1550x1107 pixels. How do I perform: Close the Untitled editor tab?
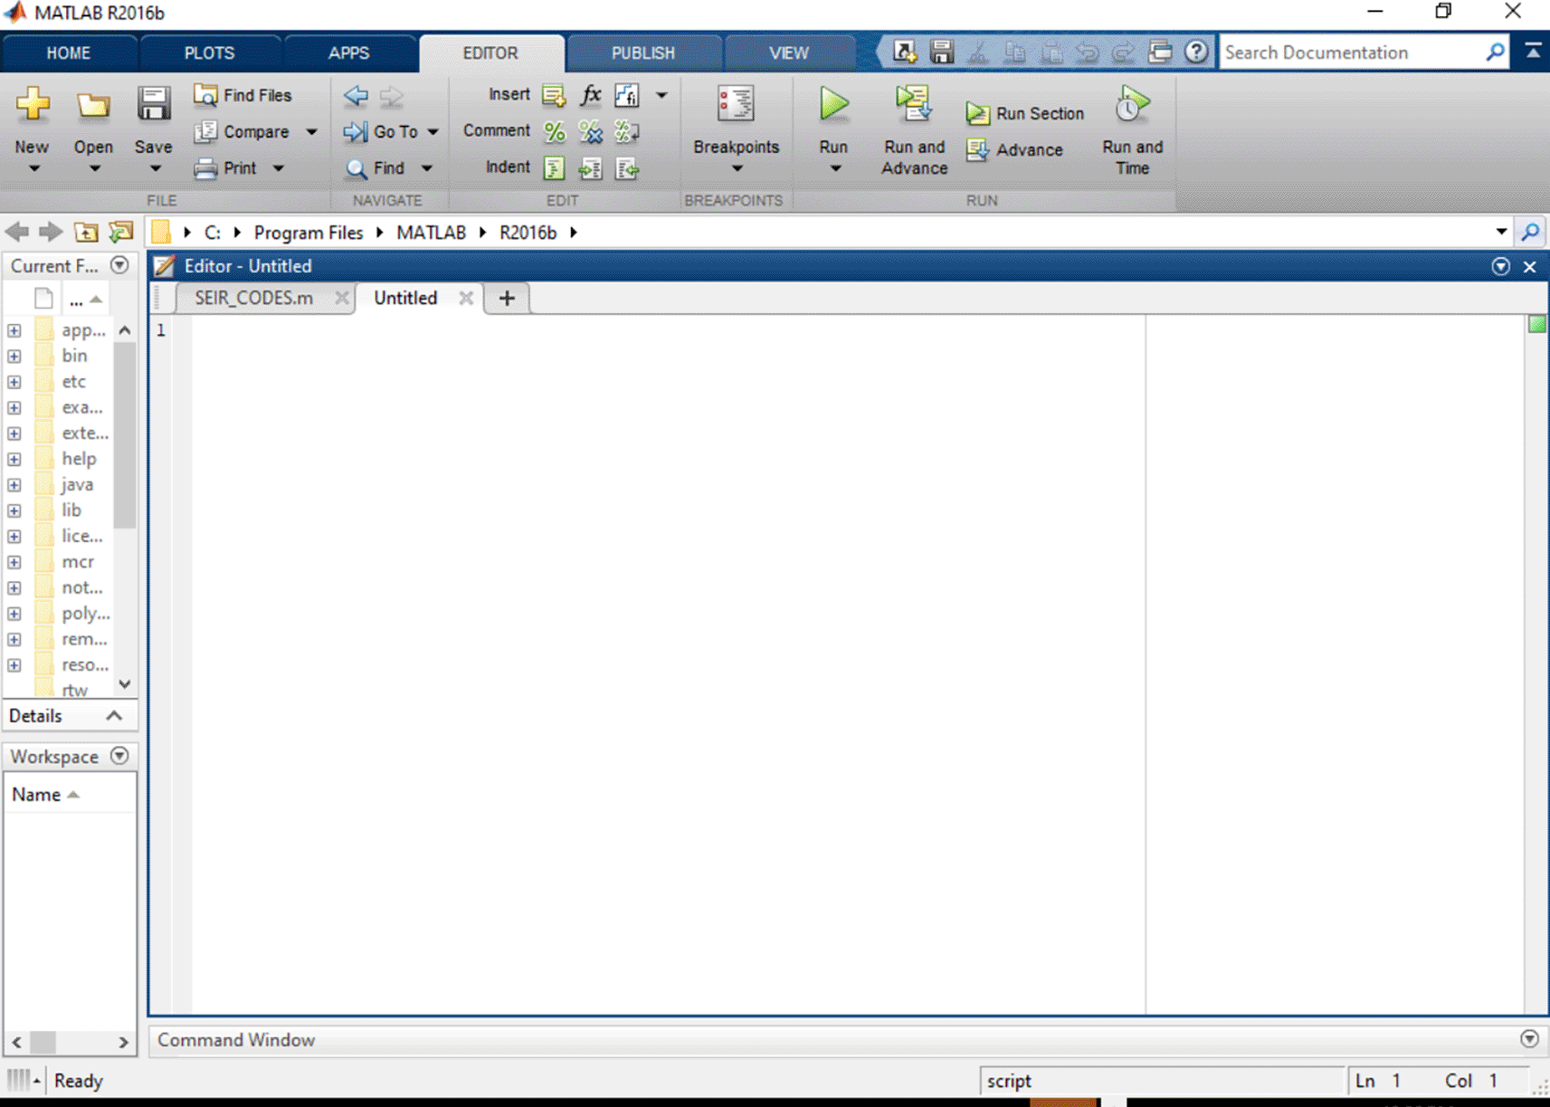click(466, 298)
